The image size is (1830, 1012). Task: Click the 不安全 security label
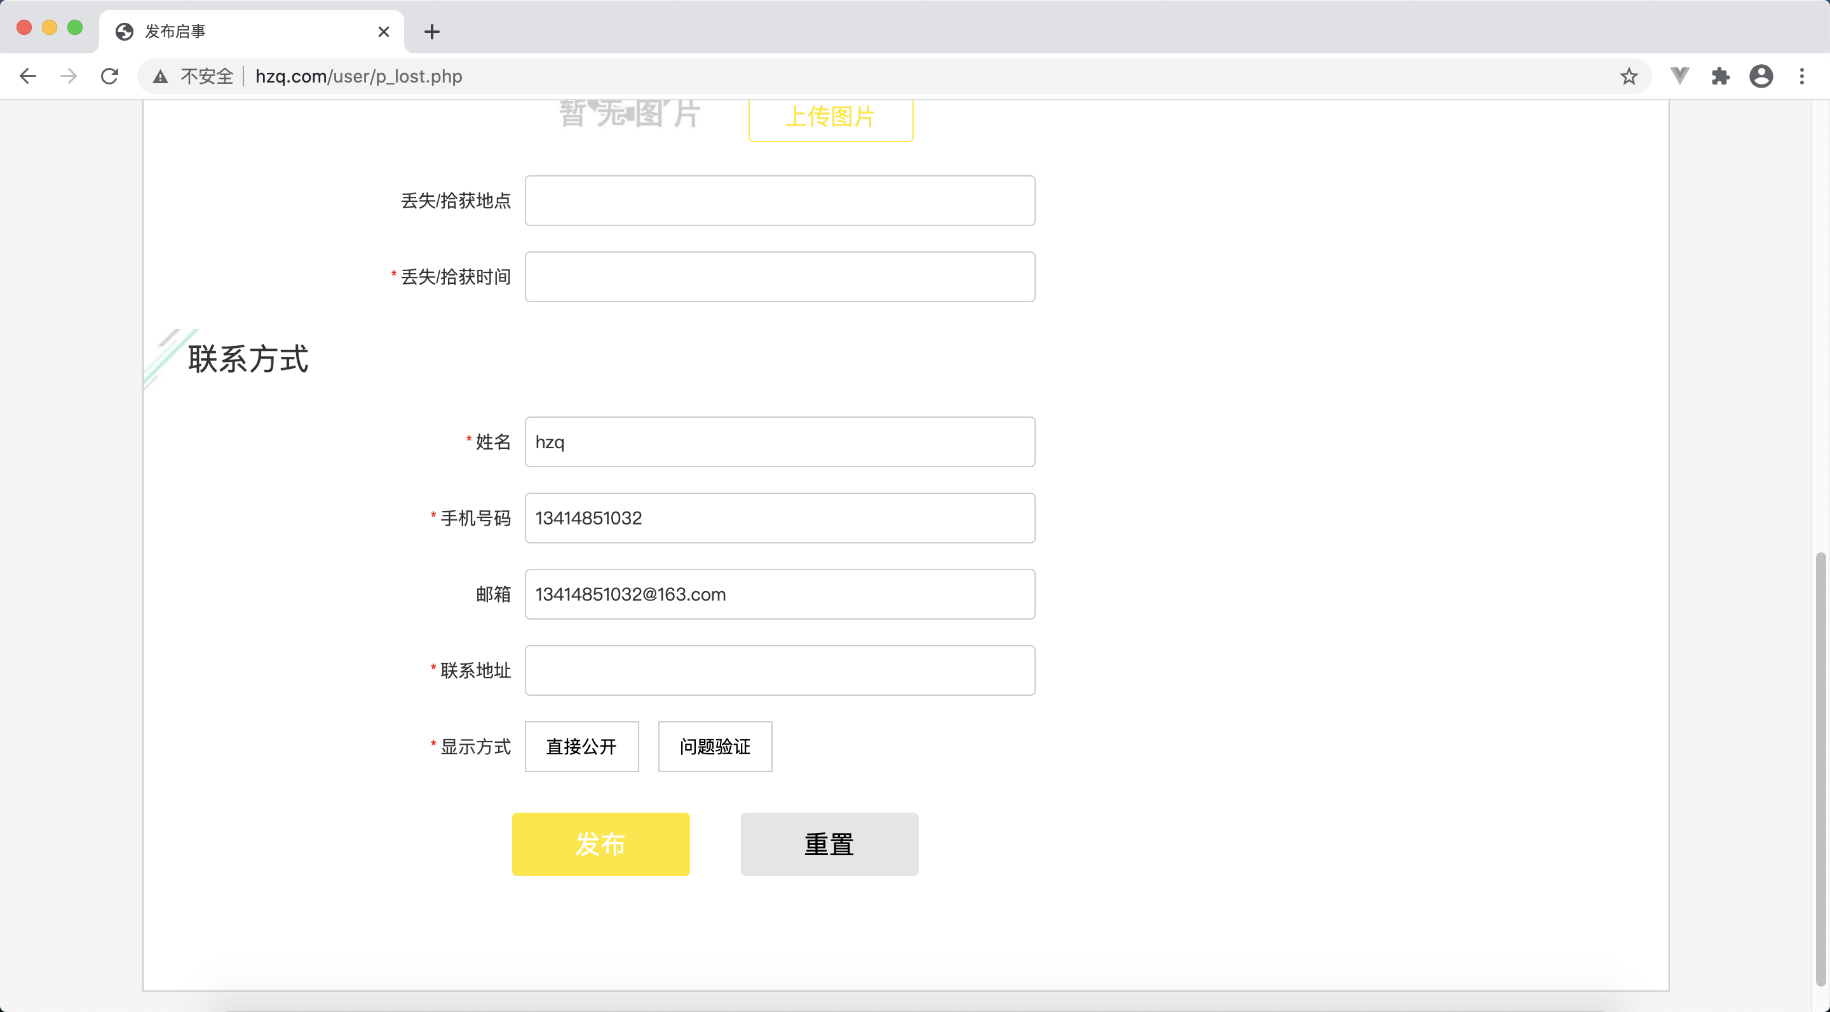(x=207, y=76)
